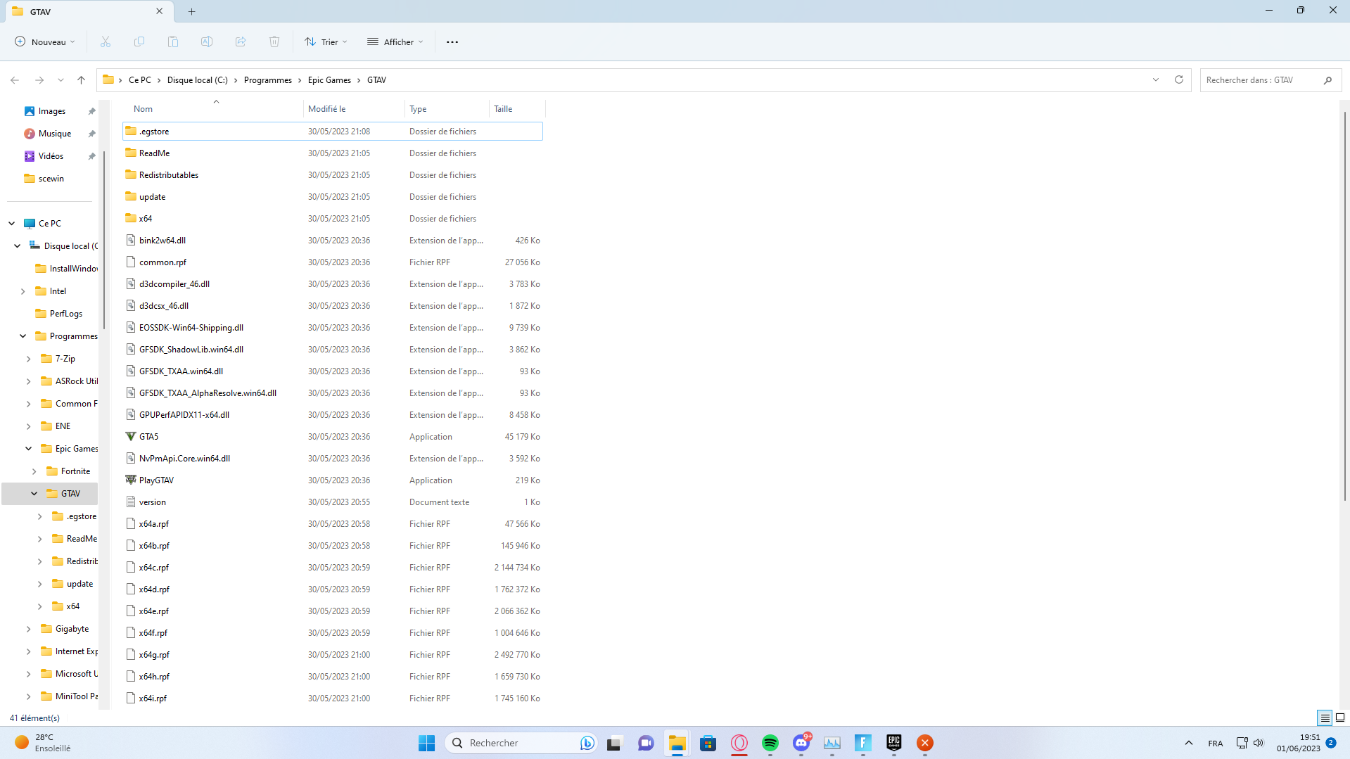The height and width of the screenshot is (759, 1350).
Task: Open Discord from the taskbar
Action: (801, 743)
